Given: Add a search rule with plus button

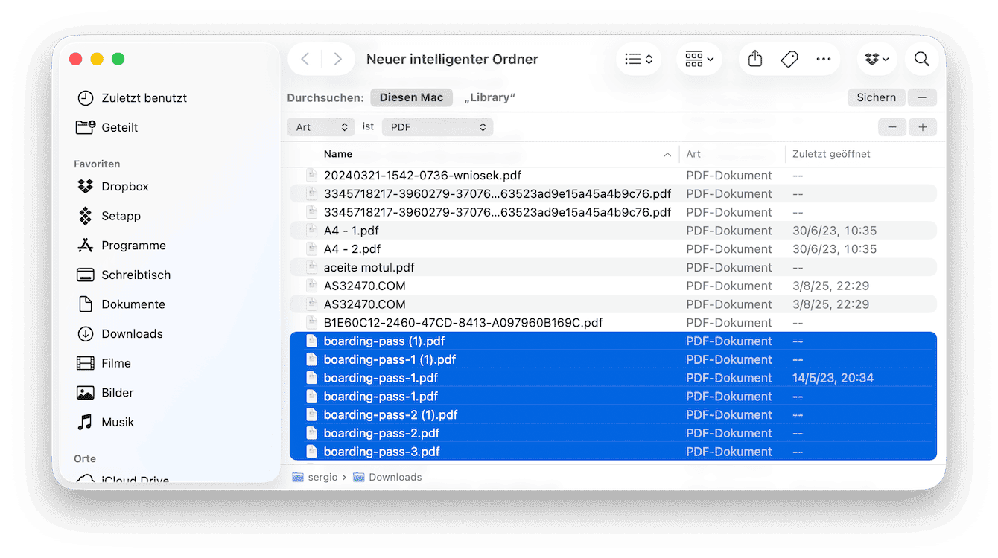Looking at the screenshot, I should click(922, 127).
